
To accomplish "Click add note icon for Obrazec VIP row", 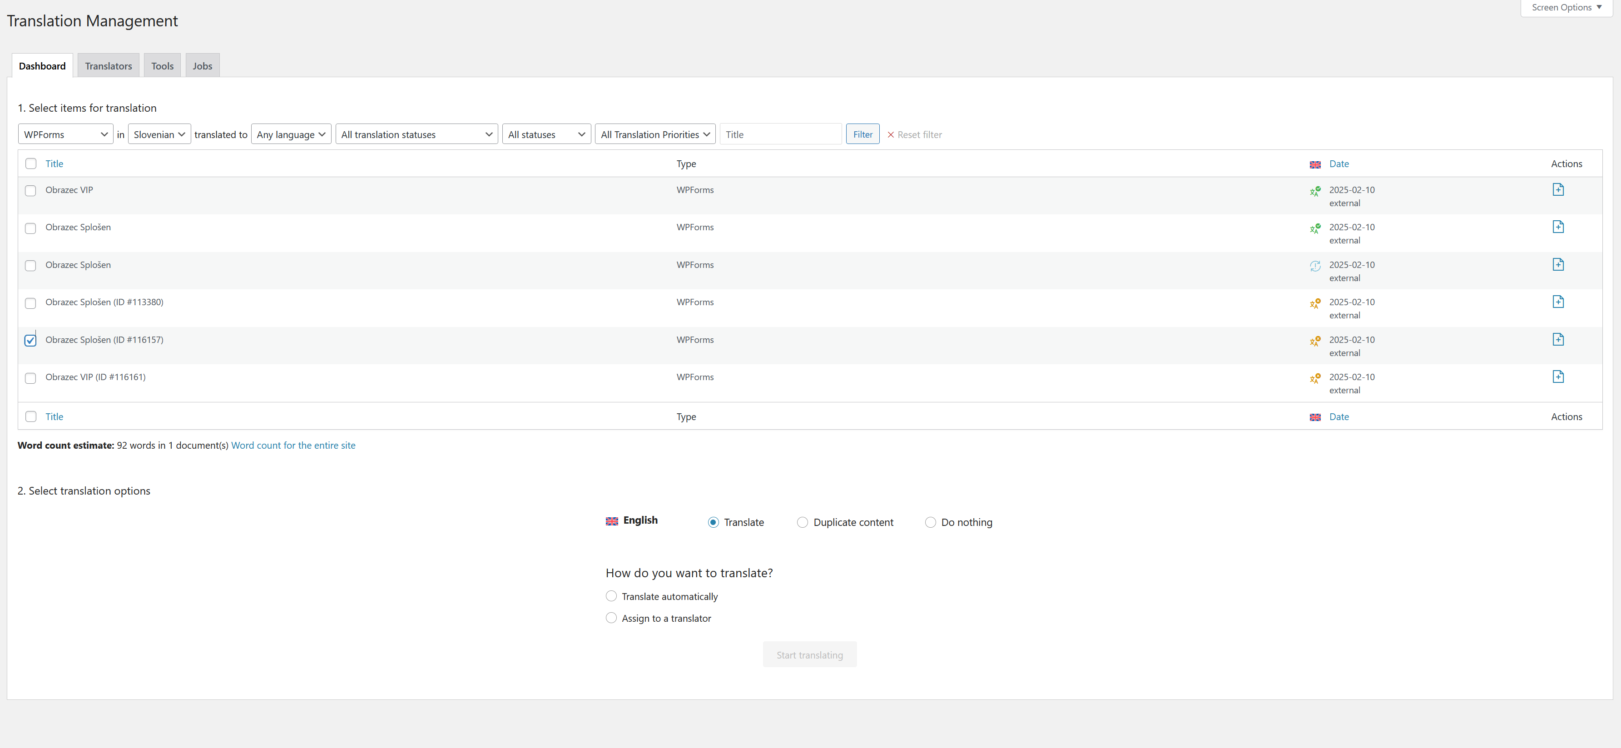I will tap(1557, 189).
